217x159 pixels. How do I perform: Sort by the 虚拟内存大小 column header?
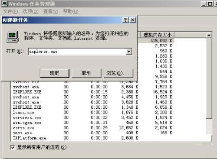pyautogui.click(x=157, y=35)
